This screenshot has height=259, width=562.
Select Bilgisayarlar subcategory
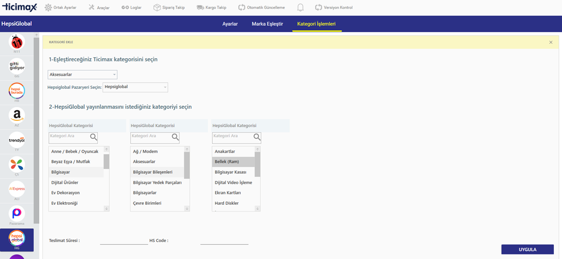point(157,192)
